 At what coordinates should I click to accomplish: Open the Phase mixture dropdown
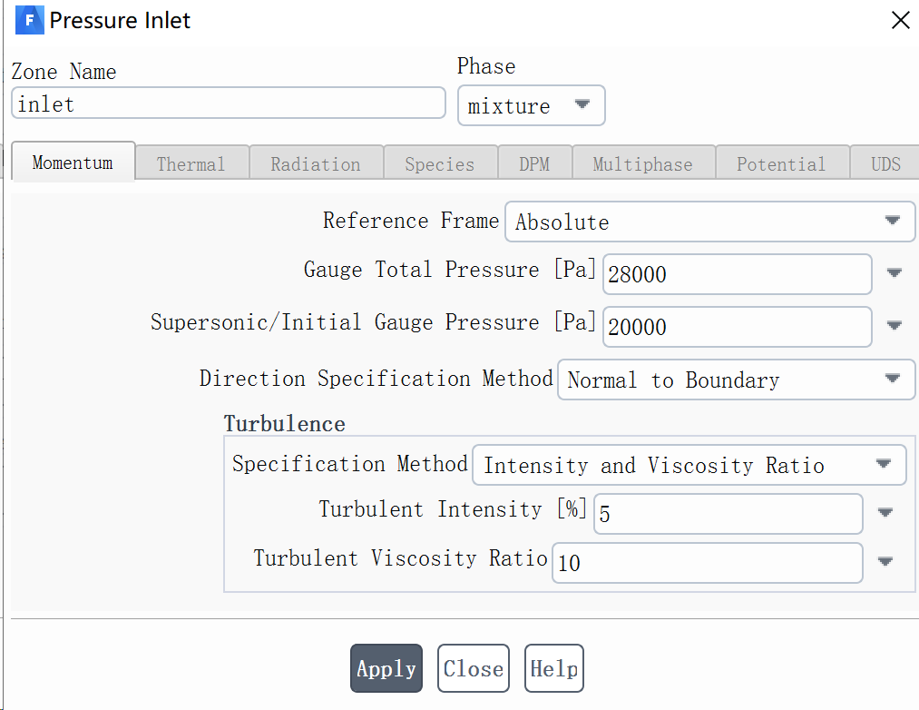coord(531,106)
